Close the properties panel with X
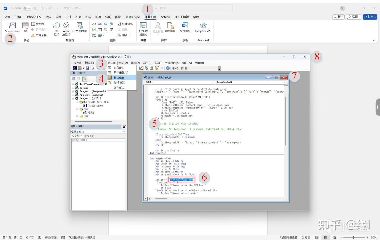Image resolution: width=380 pixels, height=240 pixels. click(124, 127)
